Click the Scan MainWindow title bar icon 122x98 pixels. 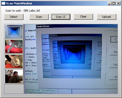tap(3, 3)
